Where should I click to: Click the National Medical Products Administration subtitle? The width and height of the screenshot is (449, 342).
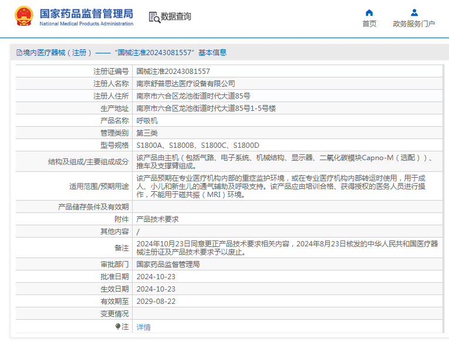click(86, 23)
